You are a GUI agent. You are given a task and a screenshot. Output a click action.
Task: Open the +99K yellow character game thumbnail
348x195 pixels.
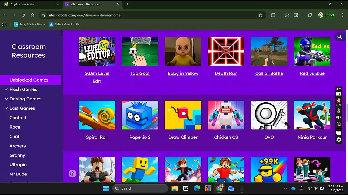point(269,170)
